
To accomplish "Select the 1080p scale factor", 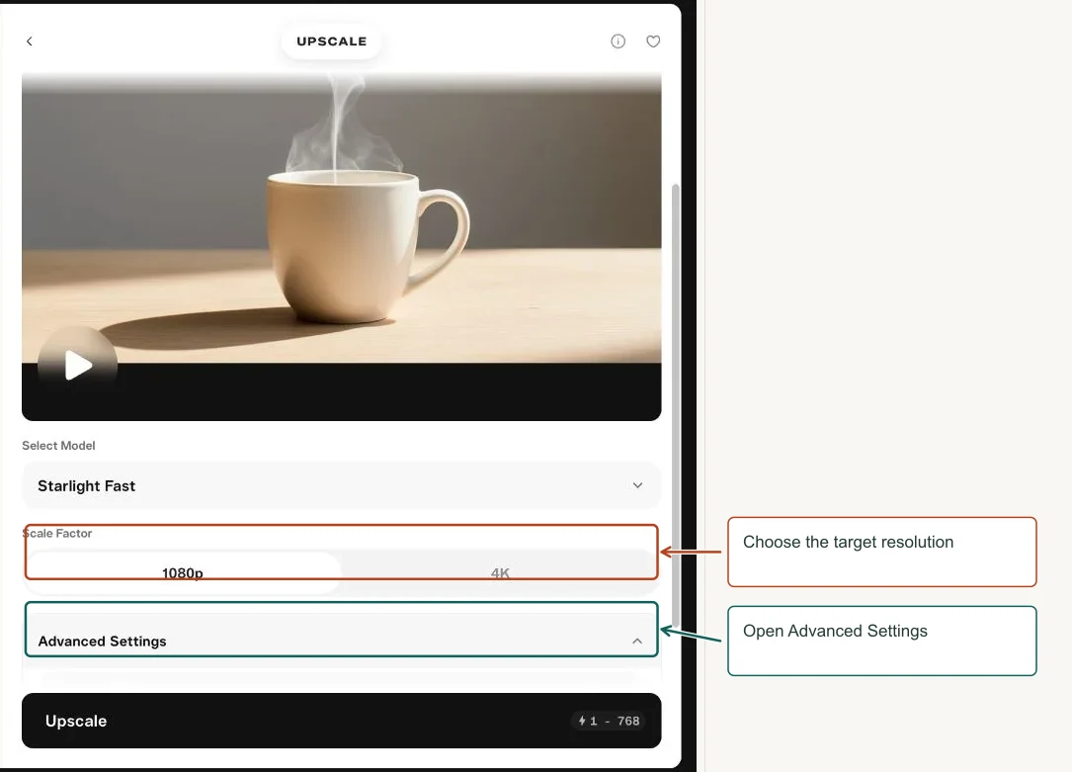I will coord(183,572).
